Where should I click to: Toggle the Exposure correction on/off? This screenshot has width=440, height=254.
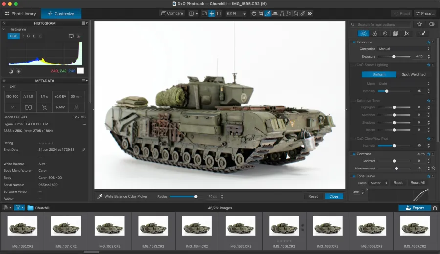click(x=354, y=42)
